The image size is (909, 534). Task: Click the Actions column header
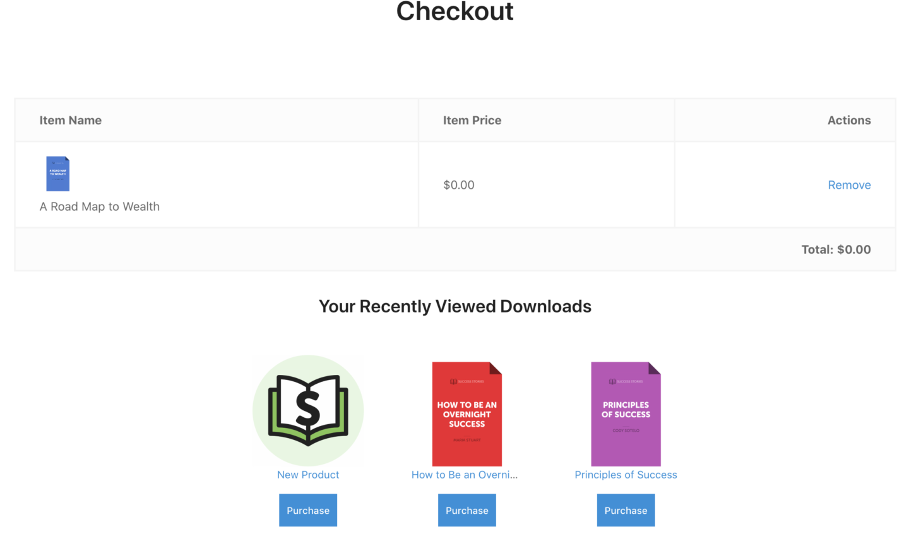tap(849, 120)
